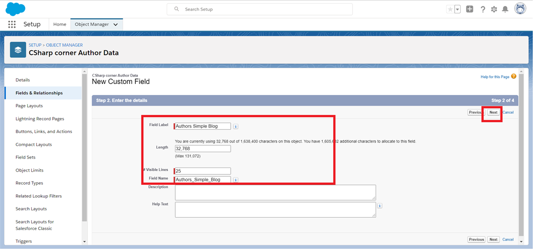Open the Object Manager tab
The height and width of the screenshot is (251, 535).
click(92, 24)
